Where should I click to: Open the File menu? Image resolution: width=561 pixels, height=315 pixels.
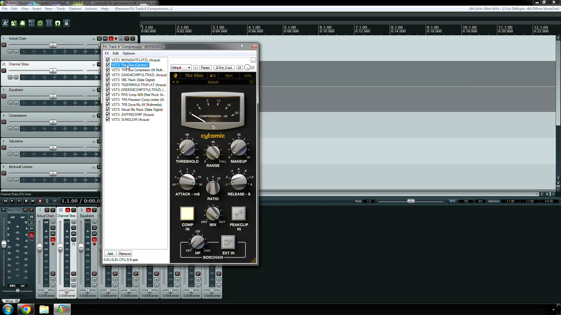(5, 9)
